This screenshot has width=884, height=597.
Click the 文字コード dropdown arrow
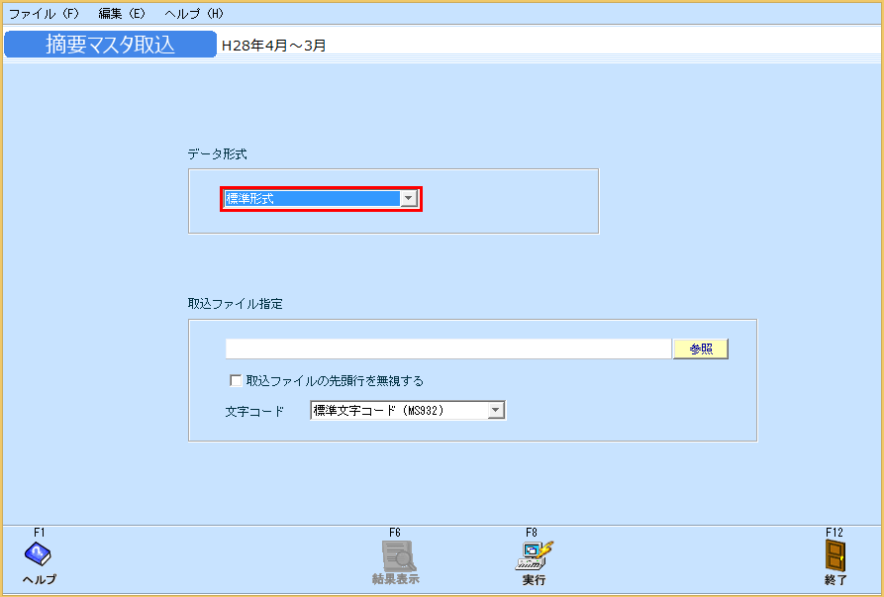(x=494, y=409)
